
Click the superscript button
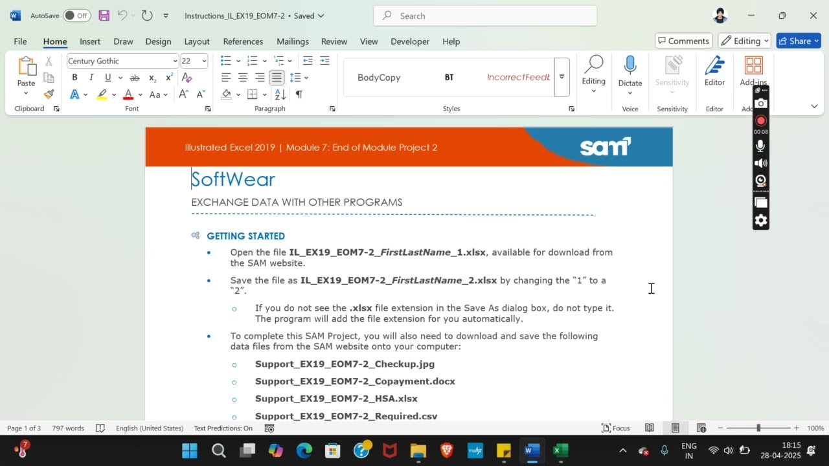pos(169,78)
